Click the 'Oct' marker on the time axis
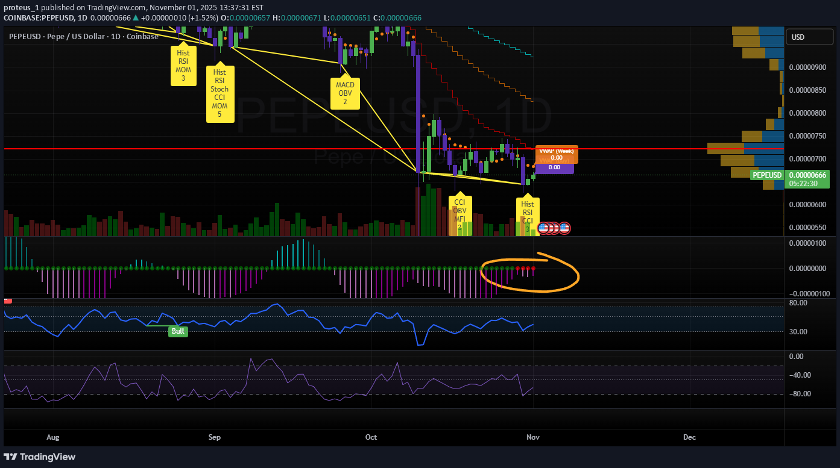This screenshot has width=840, height=468. coord(371,437)
